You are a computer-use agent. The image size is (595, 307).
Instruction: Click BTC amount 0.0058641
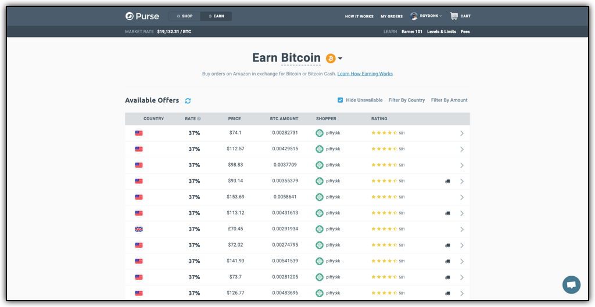[285, 197]
